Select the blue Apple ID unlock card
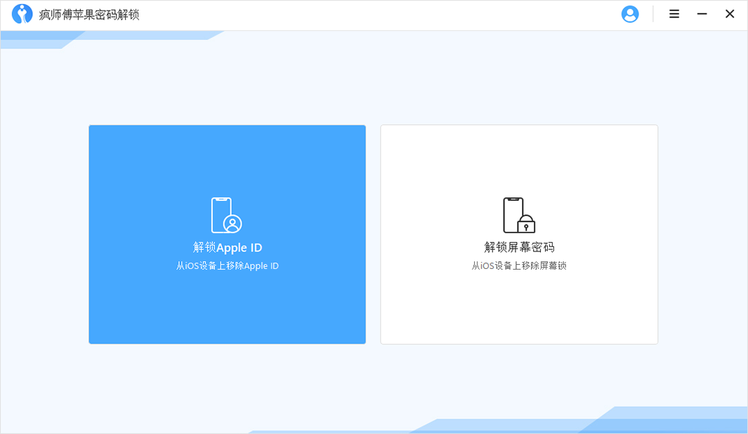 [x=227, y=234]
